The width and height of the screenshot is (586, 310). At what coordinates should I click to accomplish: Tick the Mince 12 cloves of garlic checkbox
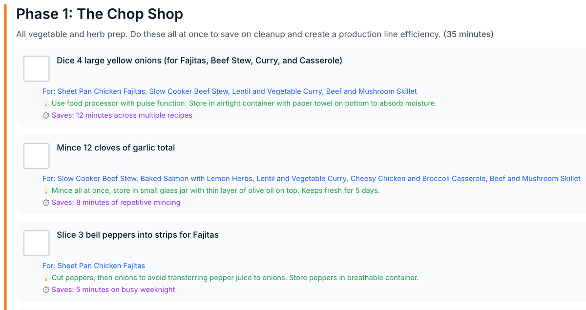tap(37, 156)
